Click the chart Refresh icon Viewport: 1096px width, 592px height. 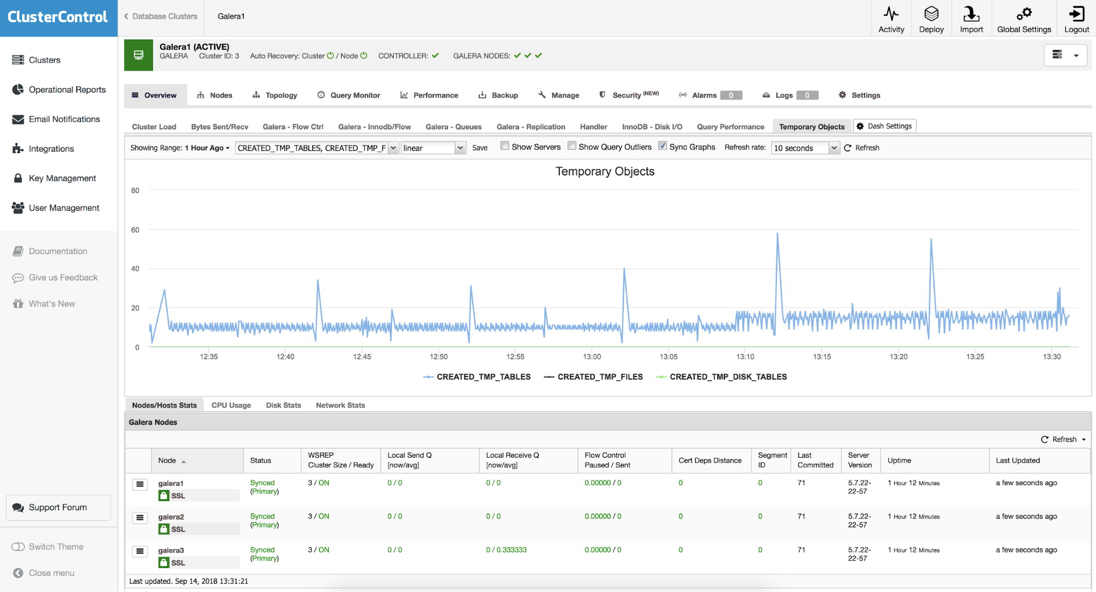click(x=848, y=148)
